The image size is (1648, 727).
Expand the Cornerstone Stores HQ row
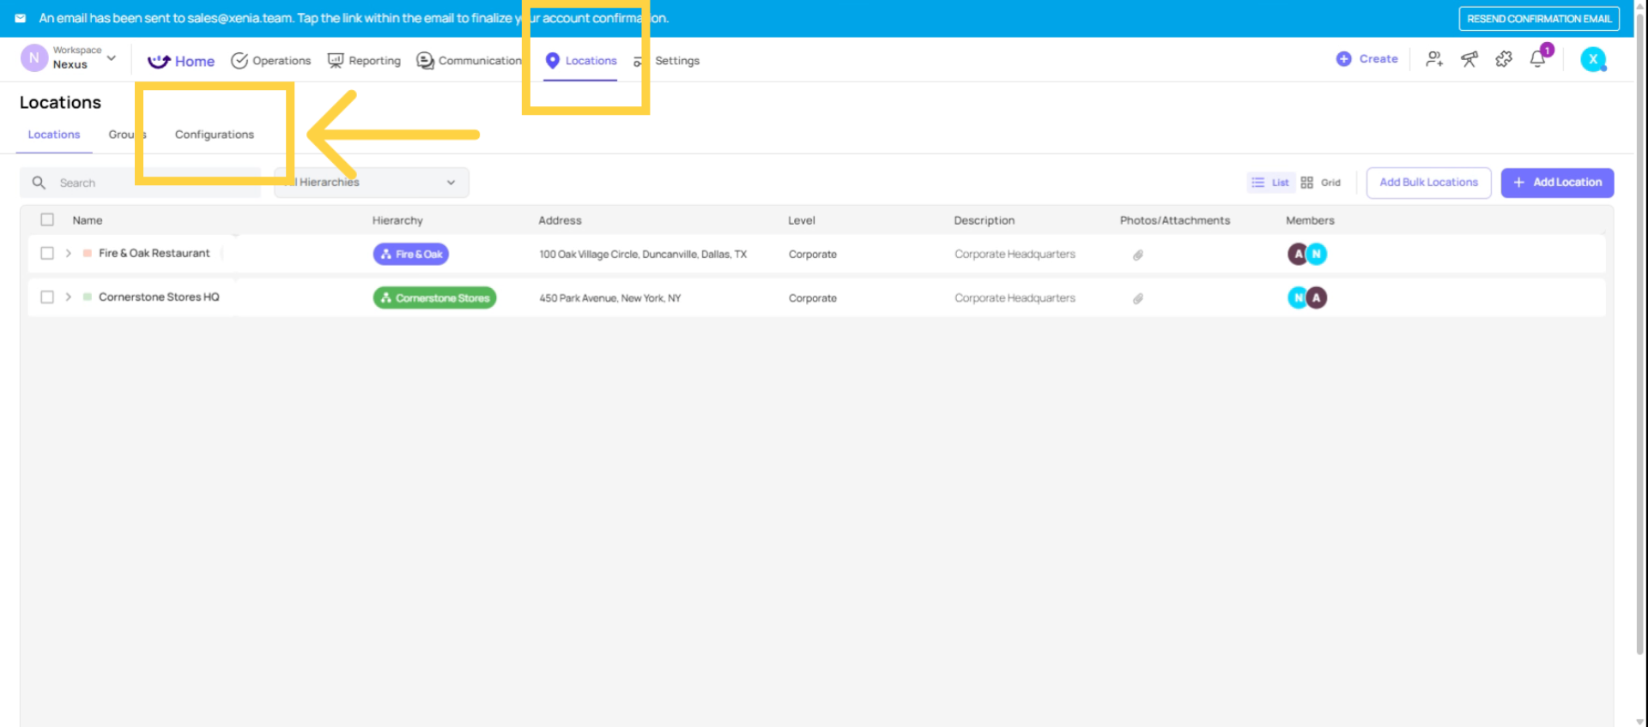coord(69,297)
